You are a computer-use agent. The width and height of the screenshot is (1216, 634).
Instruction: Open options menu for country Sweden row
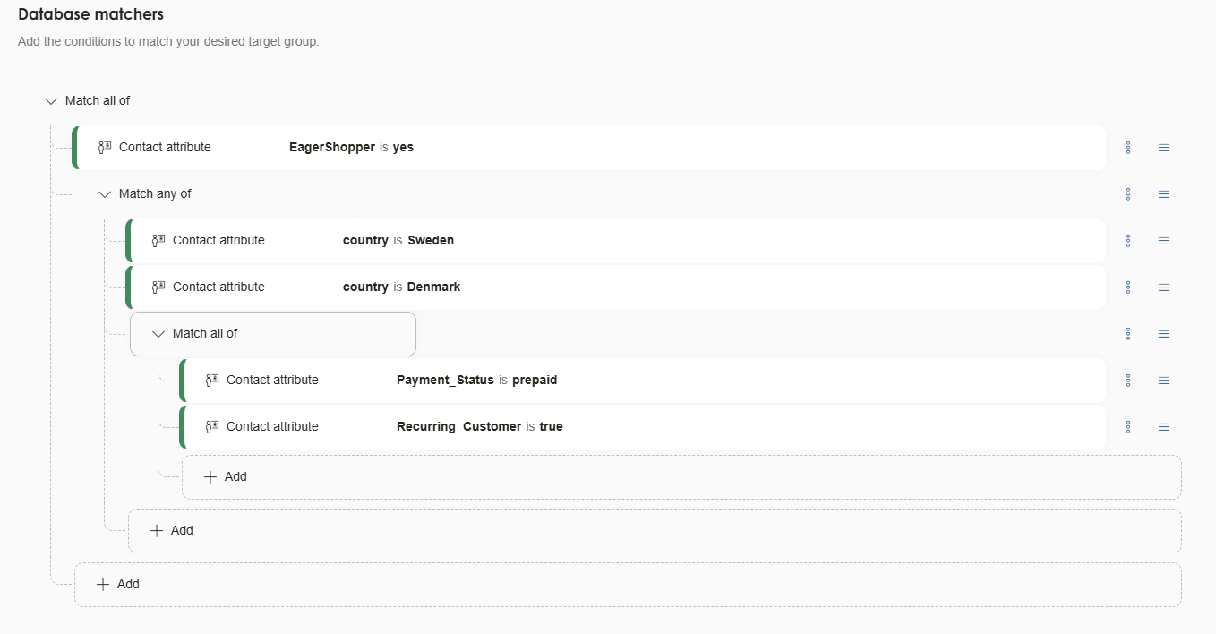click(1127, 241)
